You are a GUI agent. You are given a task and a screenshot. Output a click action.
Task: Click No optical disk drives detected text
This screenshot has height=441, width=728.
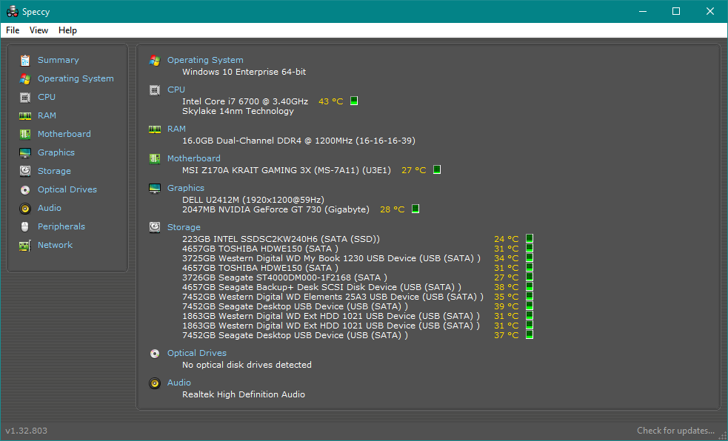(247, 365)
